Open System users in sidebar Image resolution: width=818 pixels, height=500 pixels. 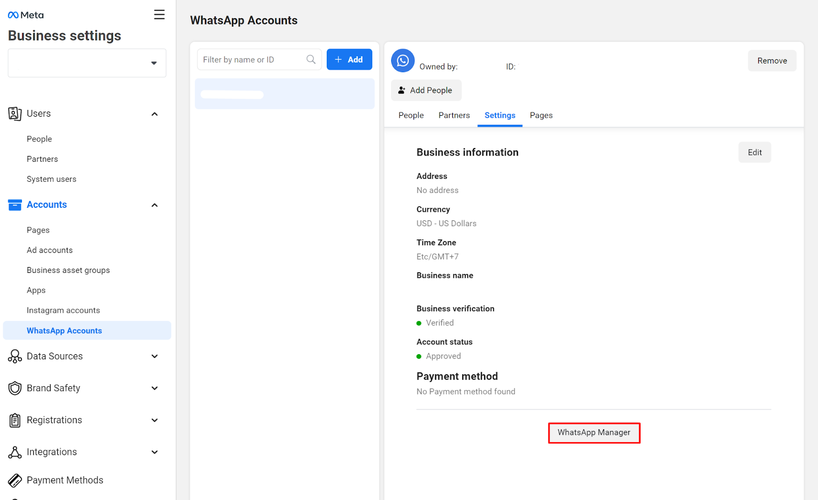click(x=52, y=179)
